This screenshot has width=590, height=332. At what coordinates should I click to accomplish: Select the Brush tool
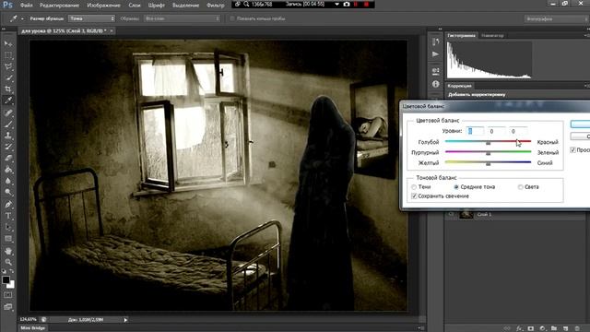pyautogui.click(x=8, y=124)
